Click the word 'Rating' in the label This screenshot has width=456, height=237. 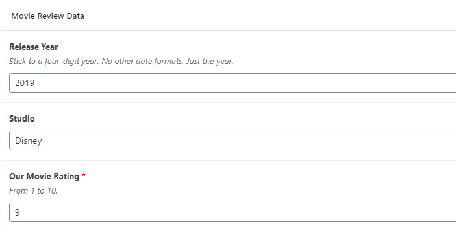66,176
